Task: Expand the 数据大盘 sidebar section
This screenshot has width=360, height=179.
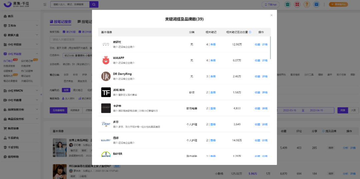Action: [37, 35]
